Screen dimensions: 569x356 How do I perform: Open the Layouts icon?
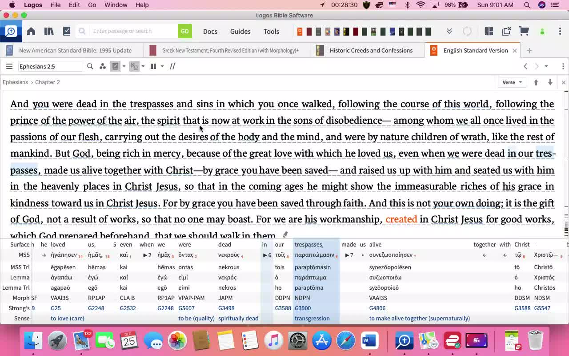click(489, 31)
